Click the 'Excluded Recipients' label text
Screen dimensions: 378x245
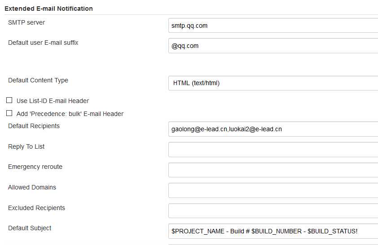pos(36,208)
